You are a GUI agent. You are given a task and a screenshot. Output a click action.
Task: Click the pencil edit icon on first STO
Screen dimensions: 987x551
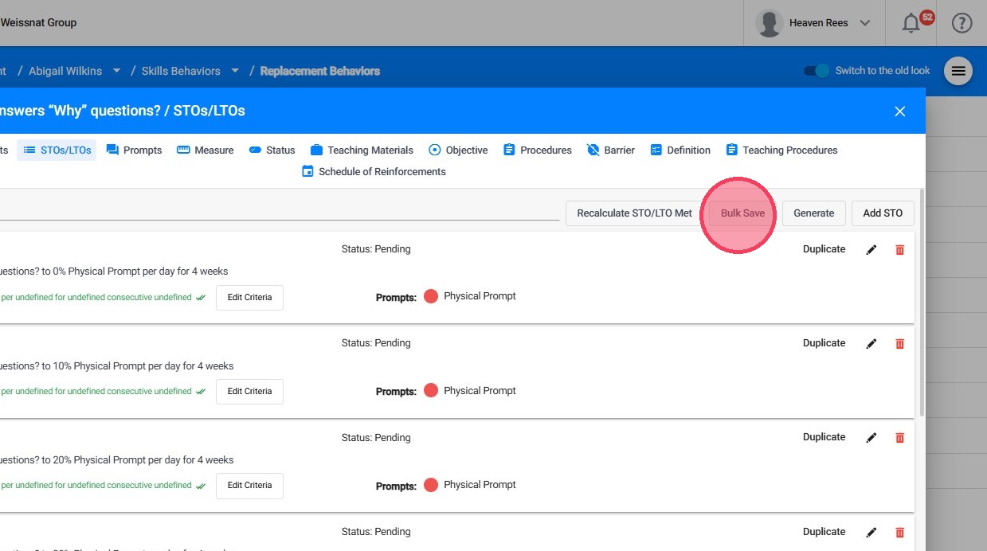871,249
